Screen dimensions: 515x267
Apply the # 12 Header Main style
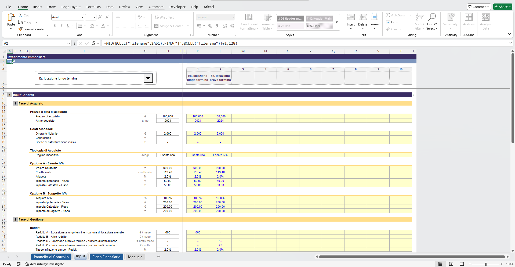pos(319,19)
